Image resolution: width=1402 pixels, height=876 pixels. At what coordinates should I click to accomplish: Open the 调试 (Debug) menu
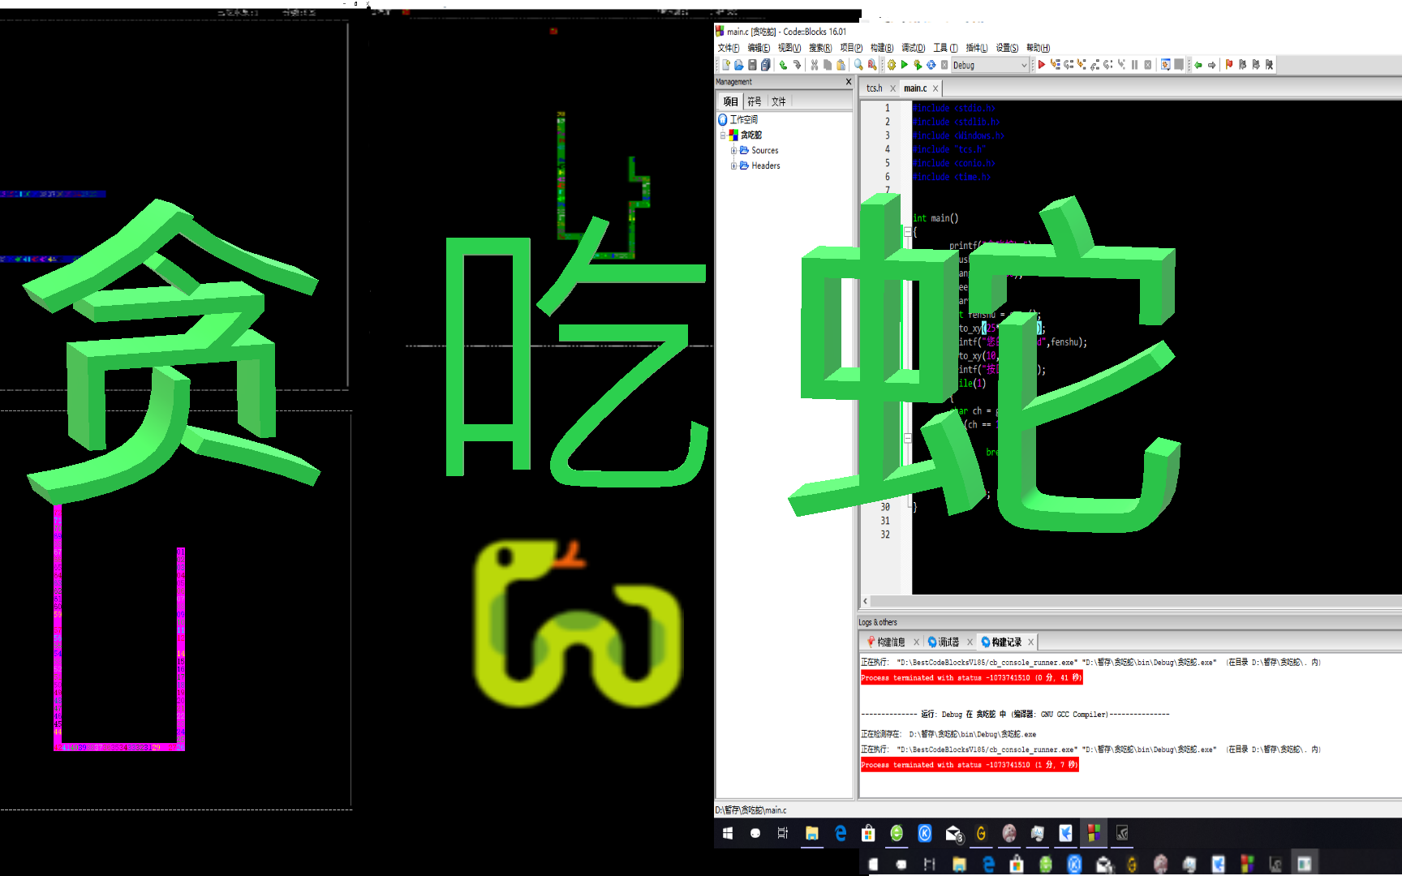point(912,47)
